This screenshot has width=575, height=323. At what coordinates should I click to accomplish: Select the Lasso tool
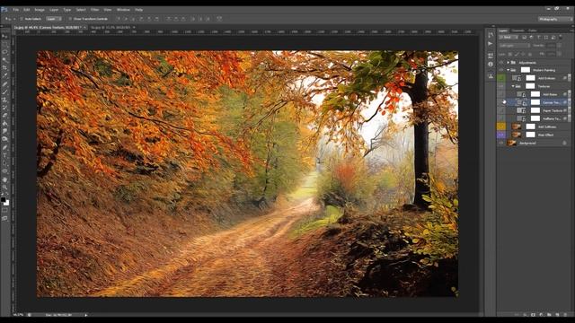[x=4, y=52]
